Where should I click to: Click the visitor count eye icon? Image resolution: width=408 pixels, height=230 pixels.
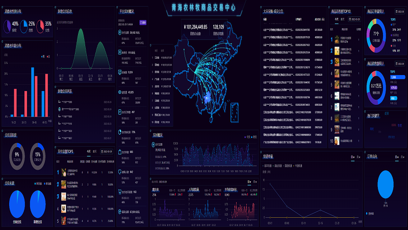[x=119, y=92]
